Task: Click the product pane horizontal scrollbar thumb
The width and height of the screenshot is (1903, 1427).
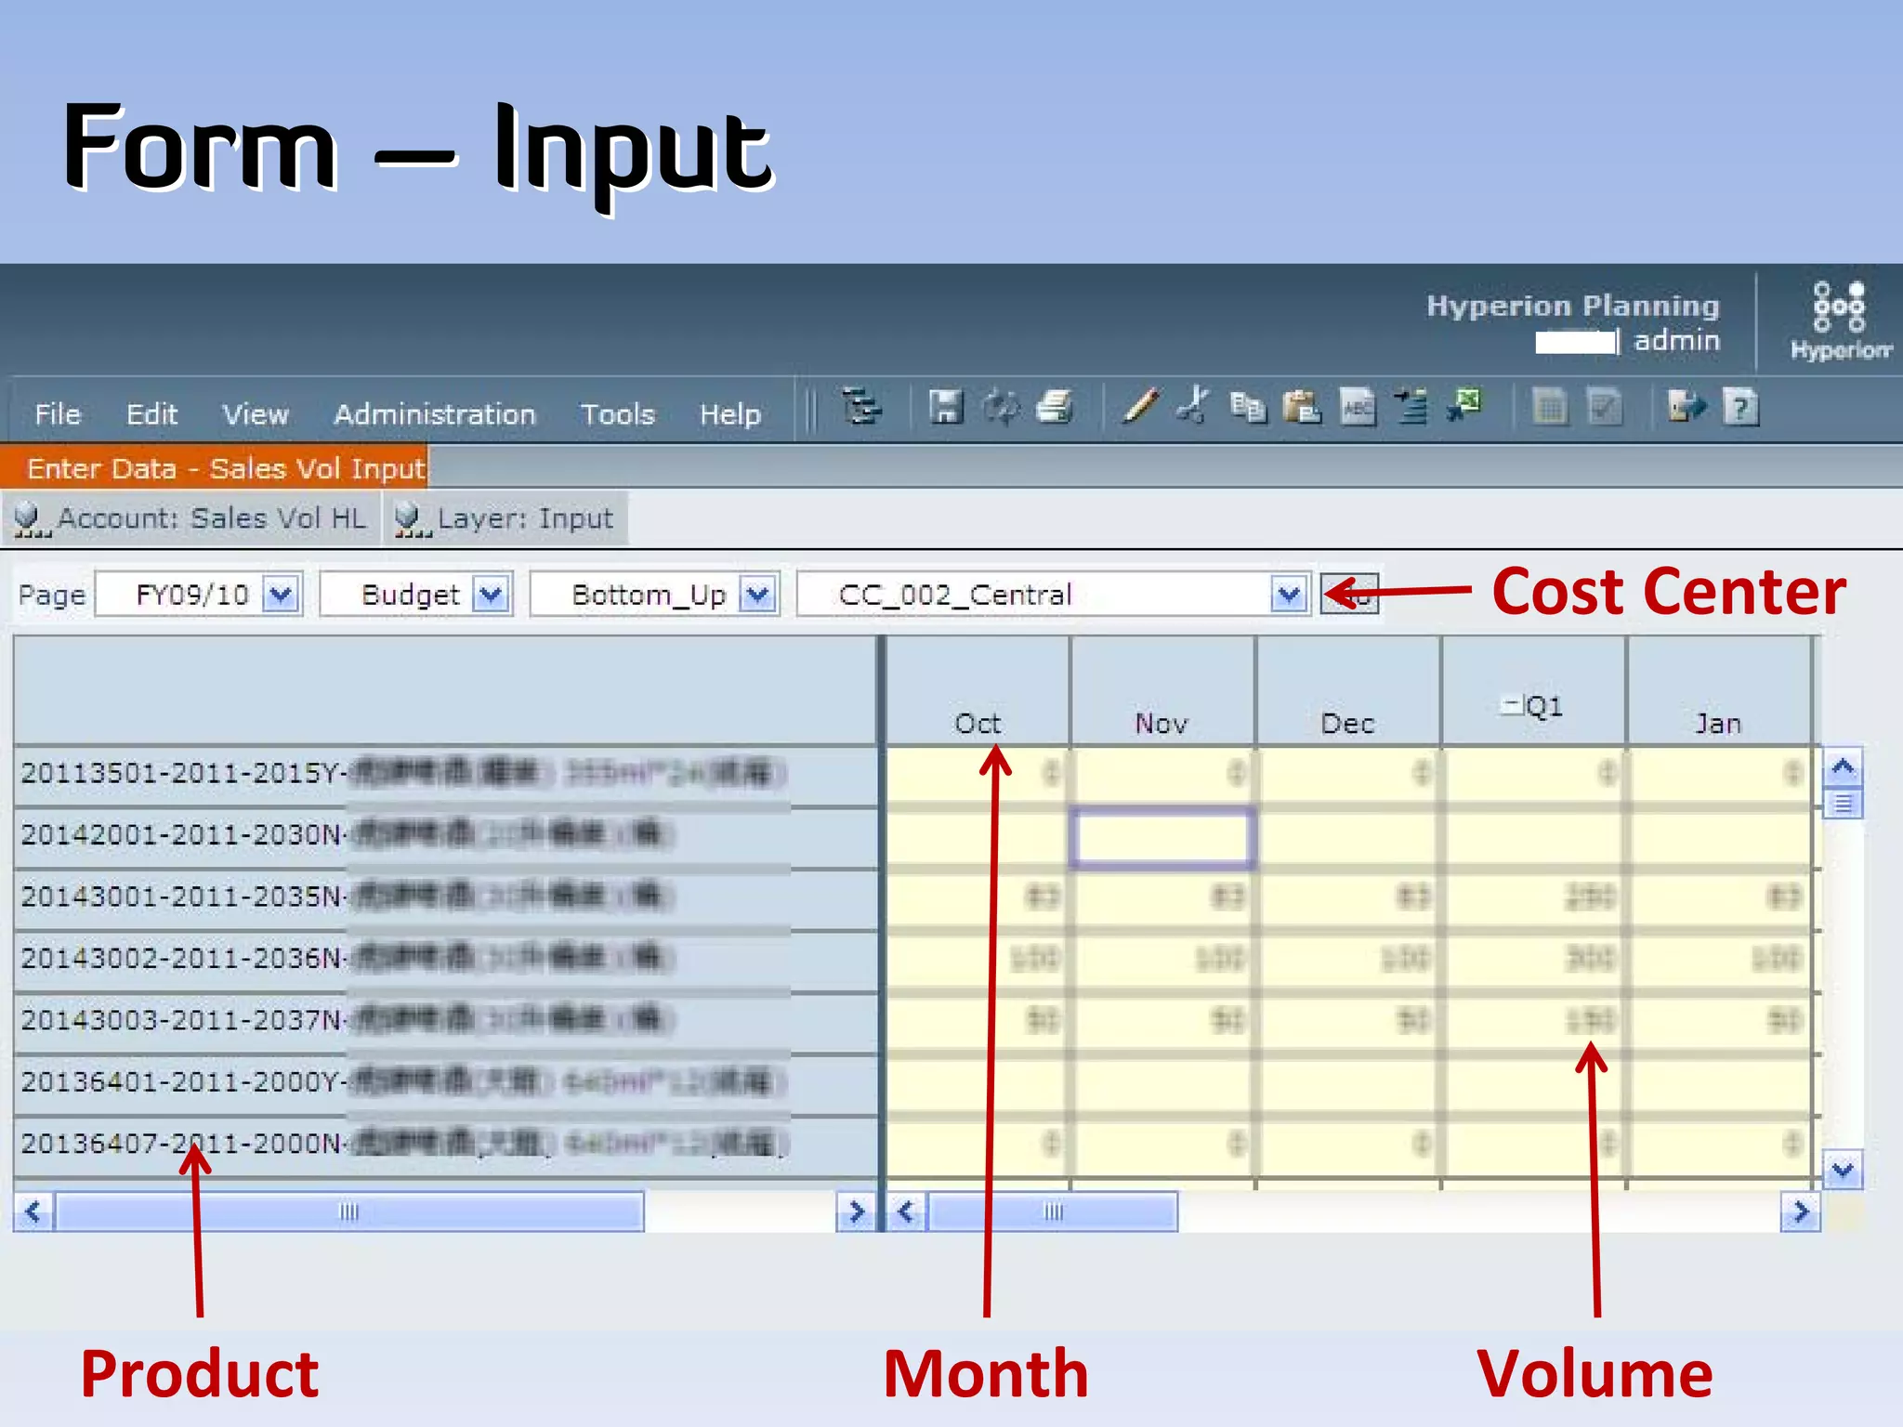Action: click(x=349, y=1211)
